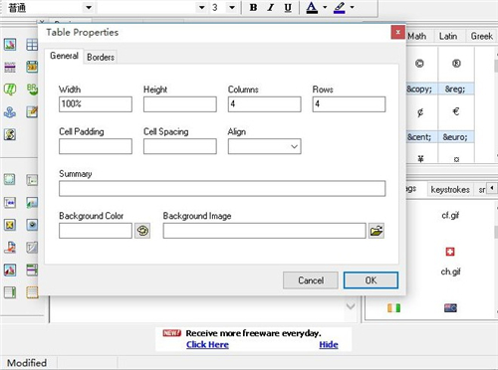Click the insert image icon in left toolbar
This screenshot has width=498, height=370.
click(10, 44)
